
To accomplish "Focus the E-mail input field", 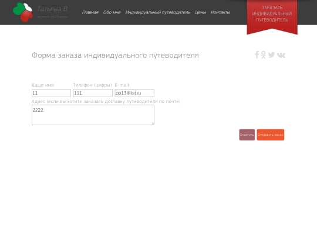I will (x=134, y=93).
